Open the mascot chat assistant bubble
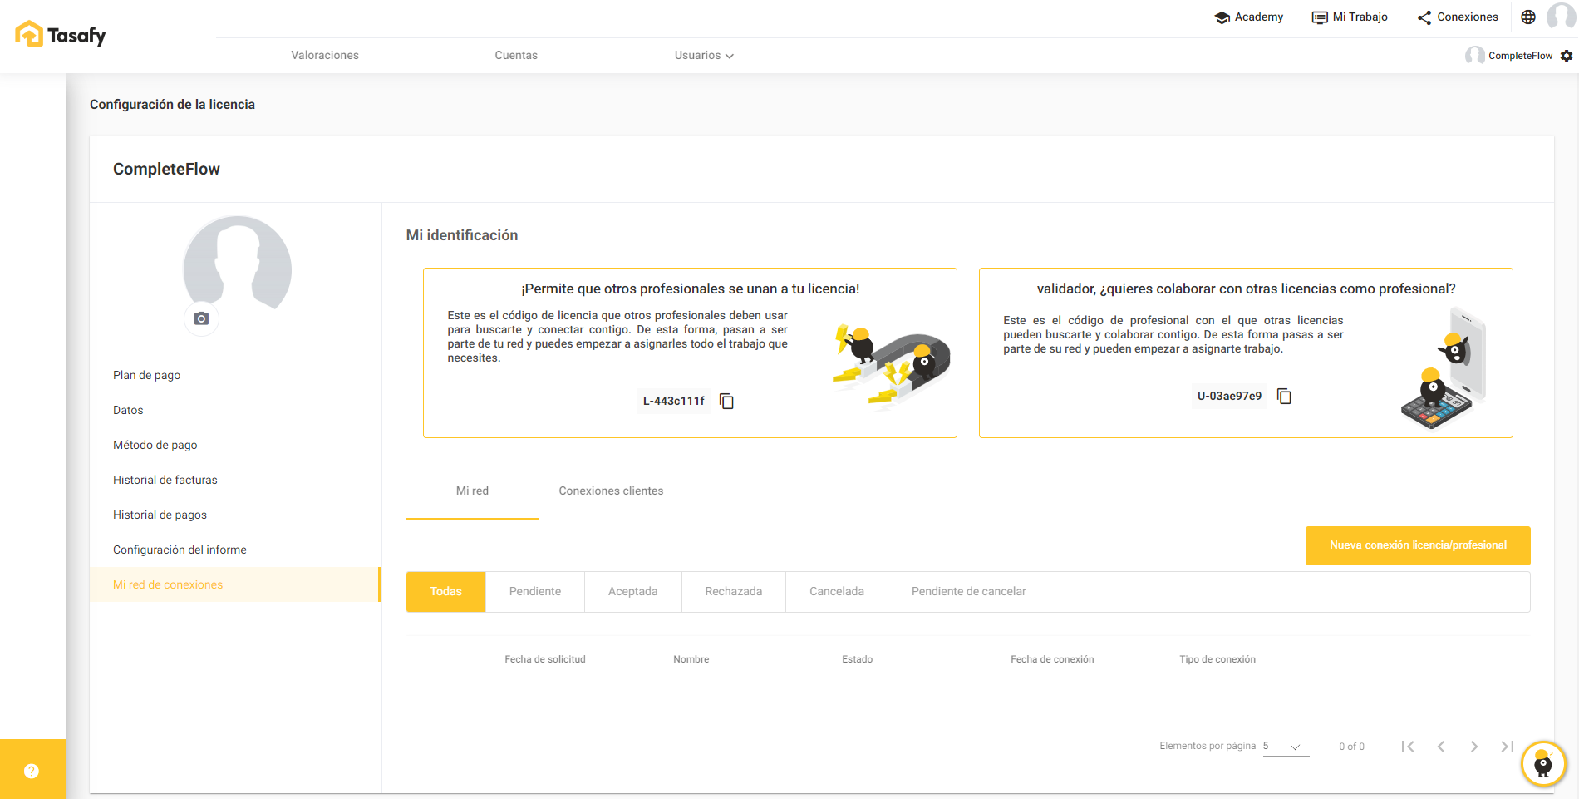1579x799 pixels. (x=1543, y=763)
